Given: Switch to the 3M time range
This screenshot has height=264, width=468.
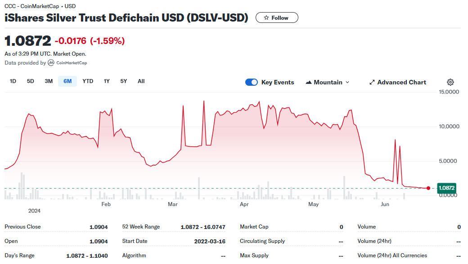Looking at the screenshot, I should (49, 81).
